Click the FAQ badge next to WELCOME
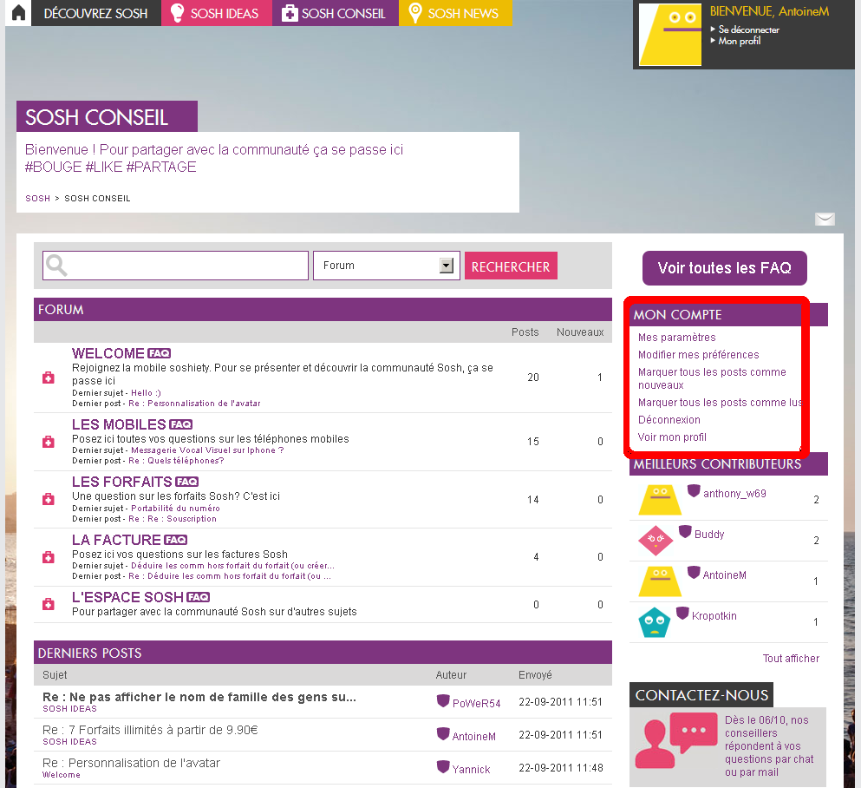861x788 pixels. (x=160, y=353)
